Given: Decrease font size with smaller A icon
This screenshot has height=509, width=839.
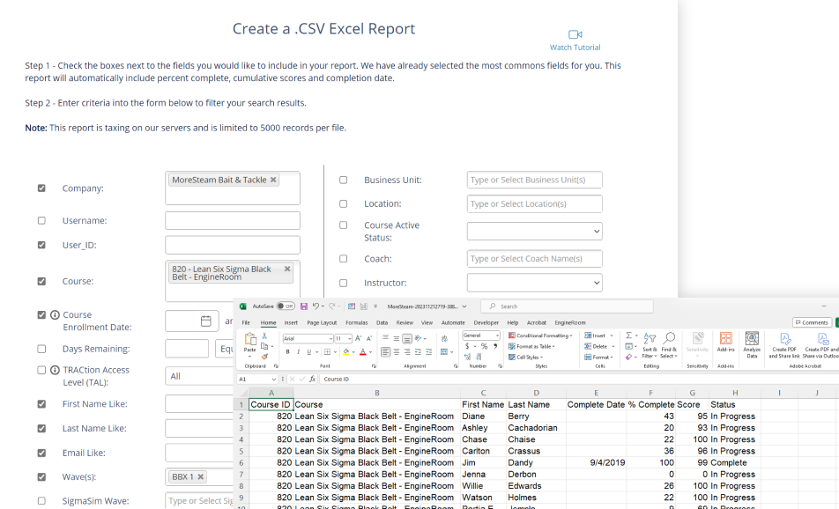Looking at the screenshot, I should 368,338.
